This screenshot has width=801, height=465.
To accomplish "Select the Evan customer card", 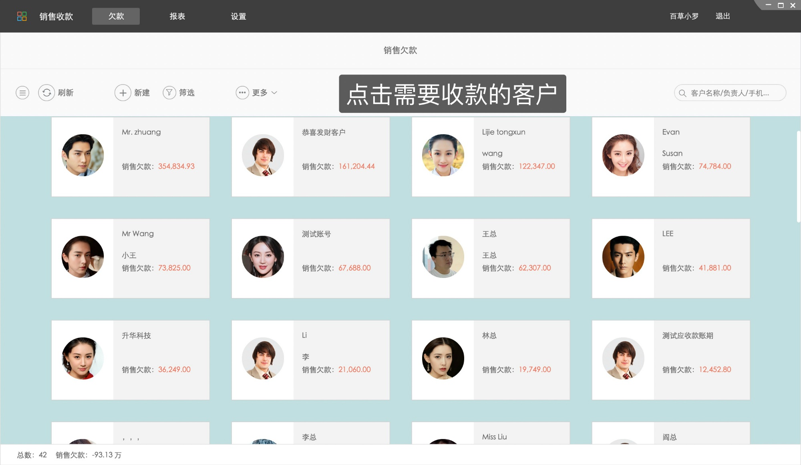I will tap(671, 156).
